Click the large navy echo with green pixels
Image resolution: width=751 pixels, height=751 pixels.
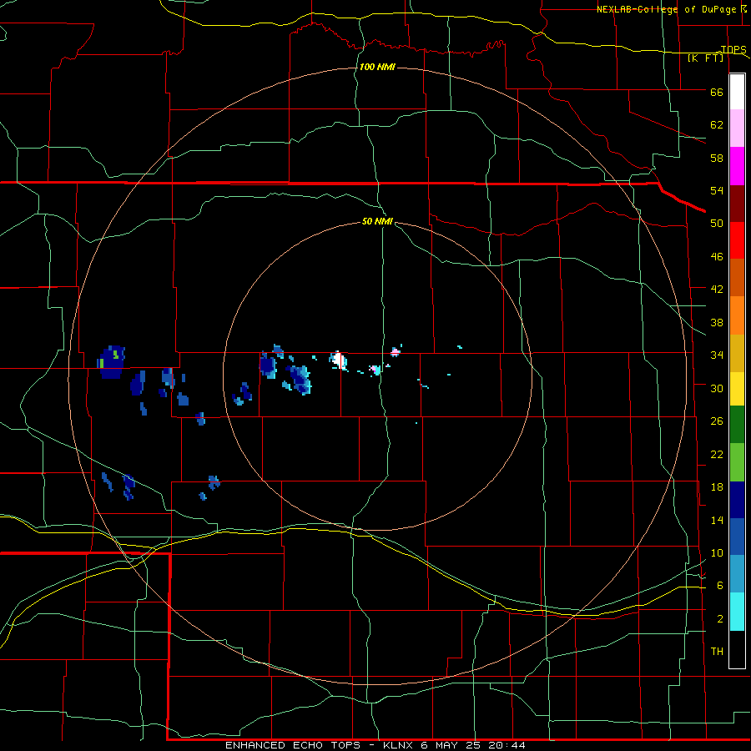click(x=112, y=362)
